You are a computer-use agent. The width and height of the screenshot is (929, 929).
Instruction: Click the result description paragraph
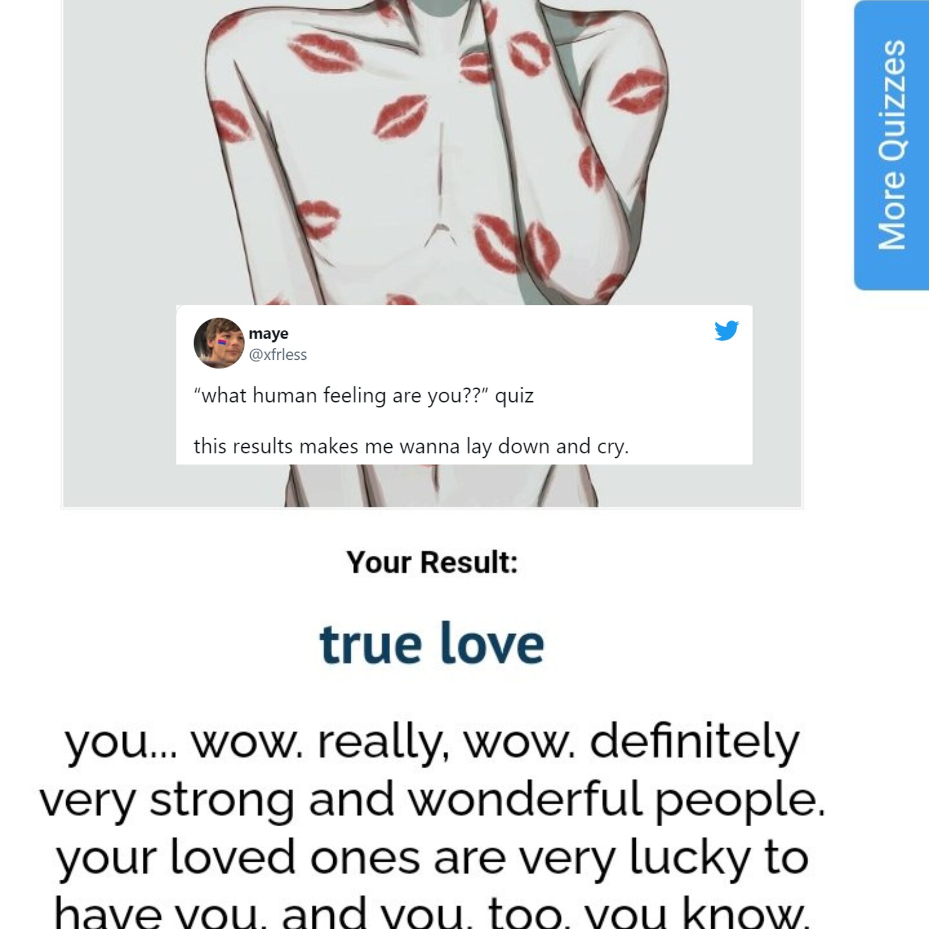click(432, 824)
